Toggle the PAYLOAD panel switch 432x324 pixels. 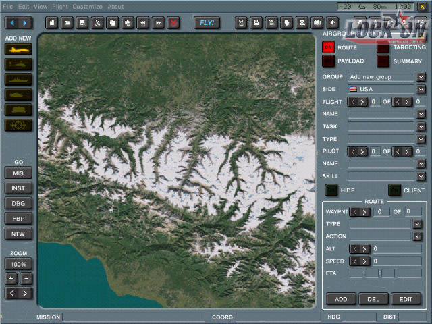click(328, 61)
